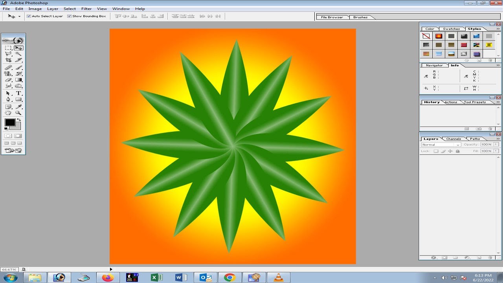Toggle Lock image pixels brush icon
The height and width of the screenshot is (283, 503).
coord(443,151)
